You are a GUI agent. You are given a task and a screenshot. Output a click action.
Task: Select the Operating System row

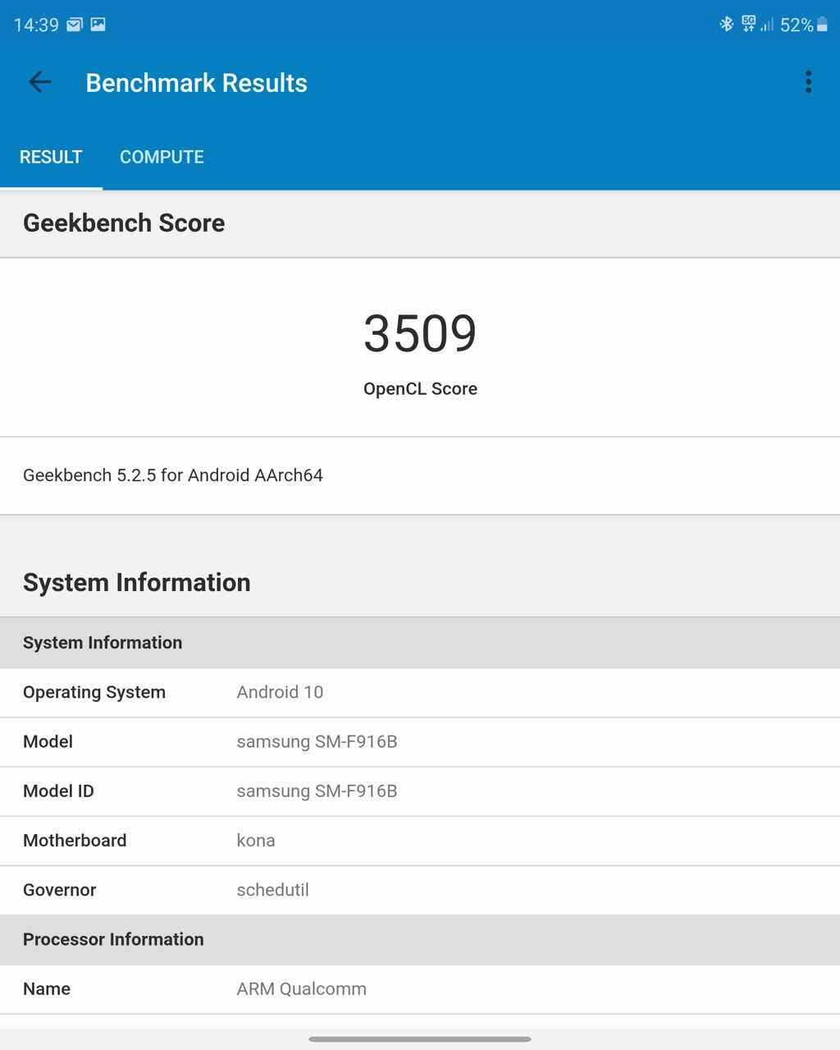click(x=420, y=692)
